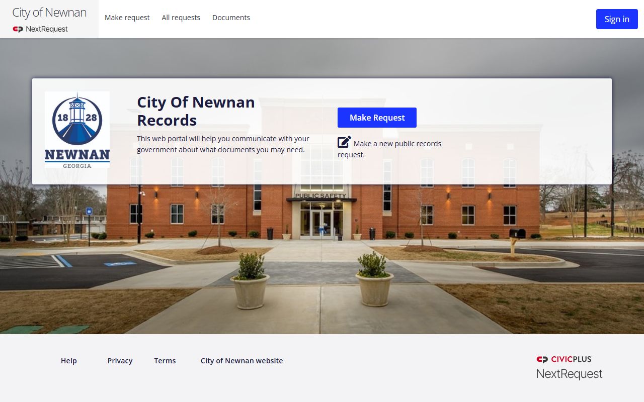Click the pencil edit icon beside request text

pyautogui.click(x=344, y=142)
